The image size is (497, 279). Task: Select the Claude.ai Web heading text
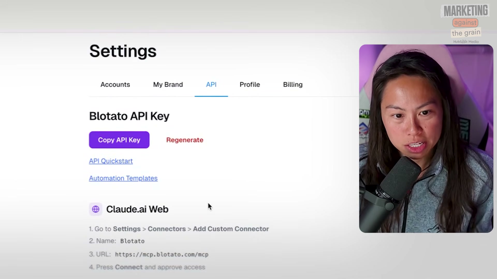137,209
